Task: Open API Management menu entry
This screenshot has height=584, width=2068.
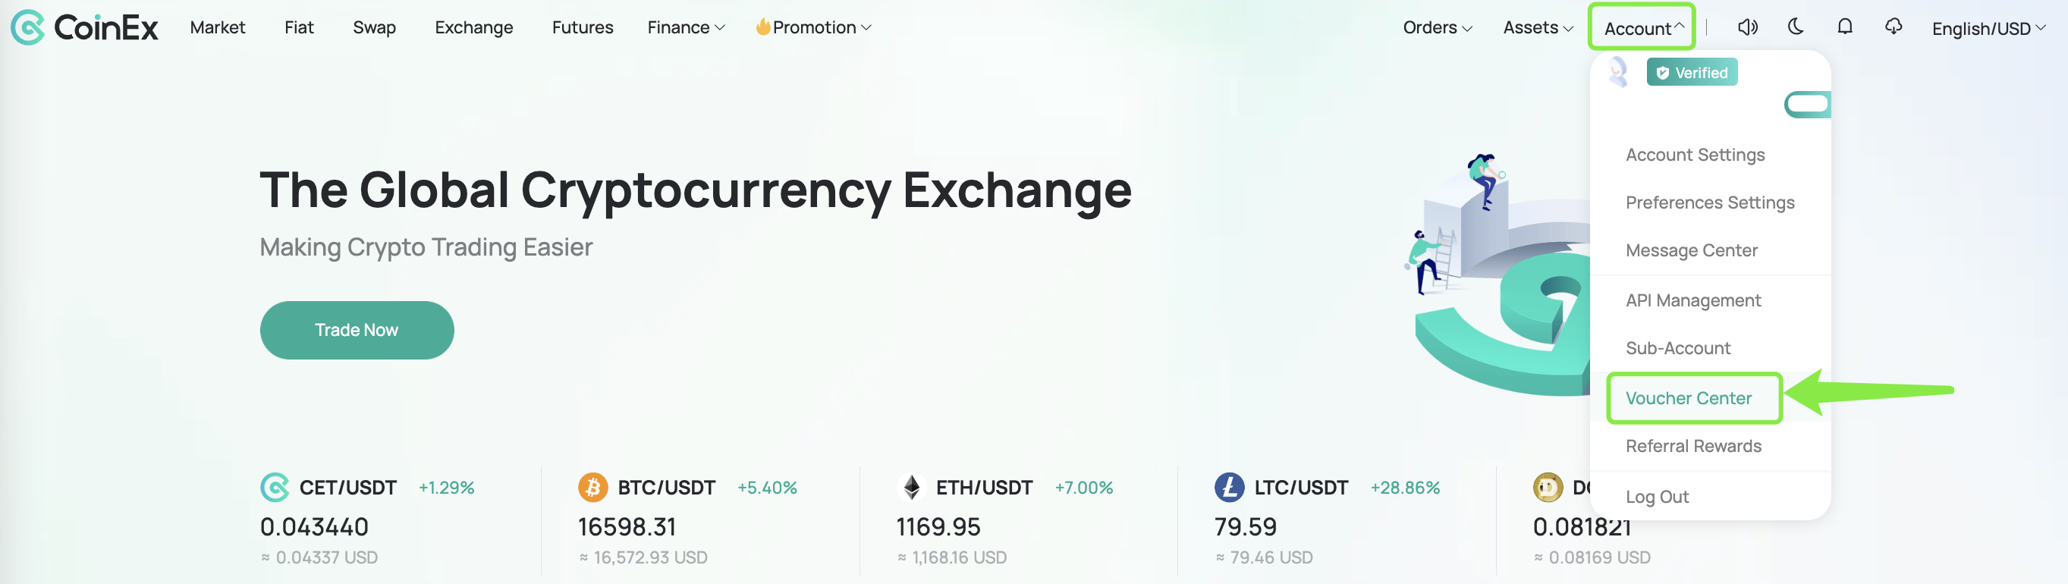Action: (1692, 300)
